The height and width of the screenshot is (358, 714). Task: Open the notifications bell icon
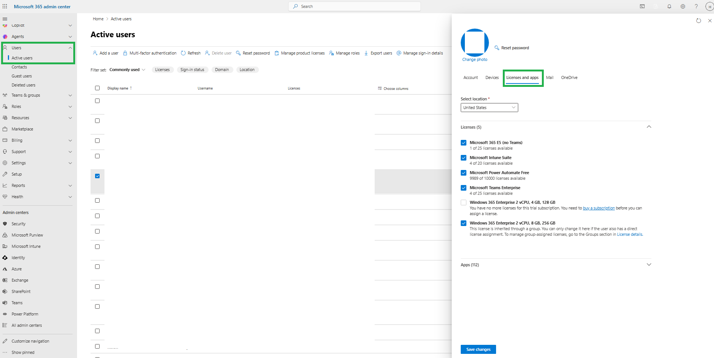pos(669,6)
